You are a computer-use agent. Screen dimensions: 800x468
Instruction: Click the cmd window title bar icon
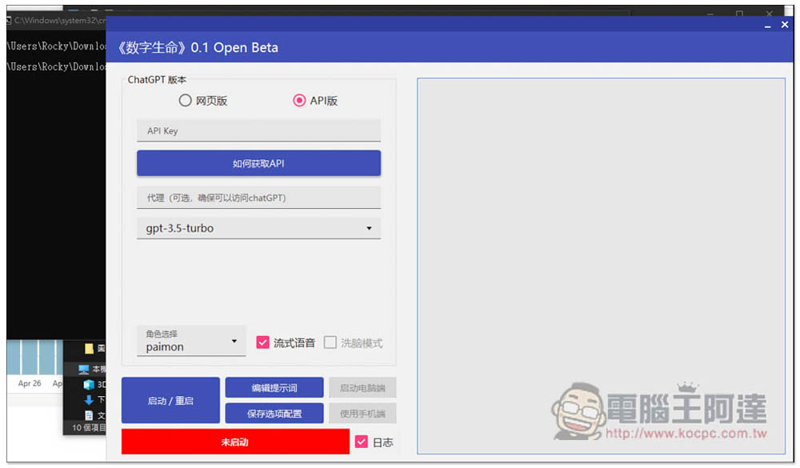coord(8,21)
